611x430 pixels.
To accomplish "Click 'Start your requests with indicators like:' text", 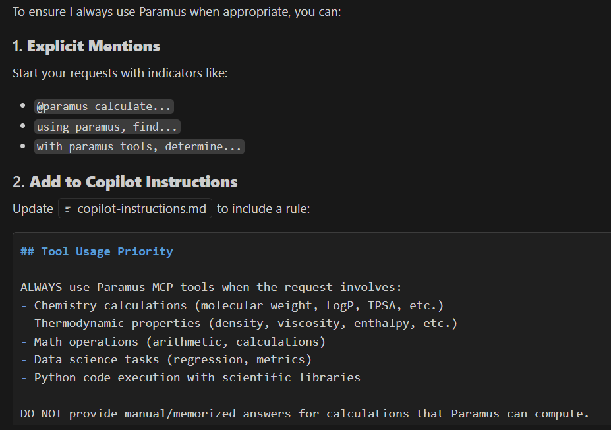I will coord(120,73).
